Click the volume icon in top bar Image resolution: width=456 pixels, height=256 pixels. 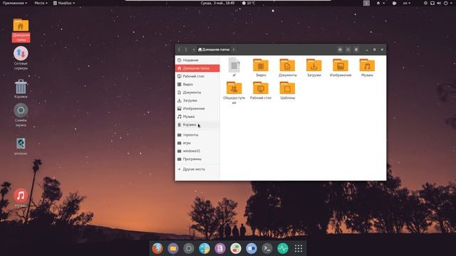tap(439, 3)
